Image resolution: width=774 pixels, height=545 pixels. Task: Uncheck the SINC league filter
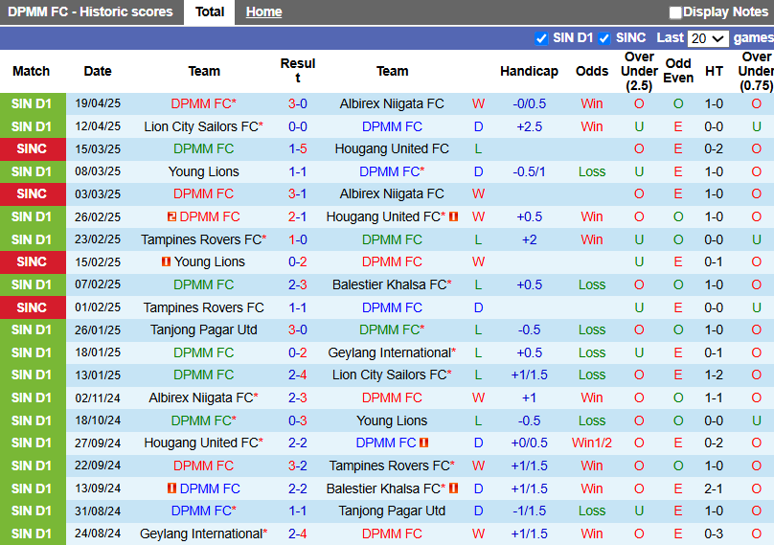(x=604, y=38)
